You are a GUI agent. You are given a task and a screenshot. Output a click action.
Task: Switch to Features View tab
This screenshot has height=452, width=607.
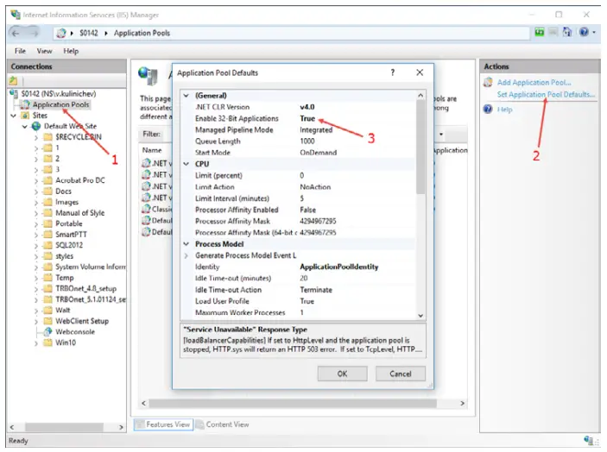click(163, 424)
